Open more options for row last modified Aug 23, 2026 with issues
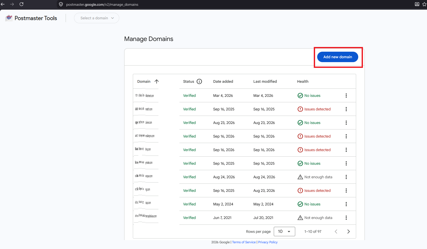Image resolution: width=427 pixels, height=249 pixels. coord(346,191)
